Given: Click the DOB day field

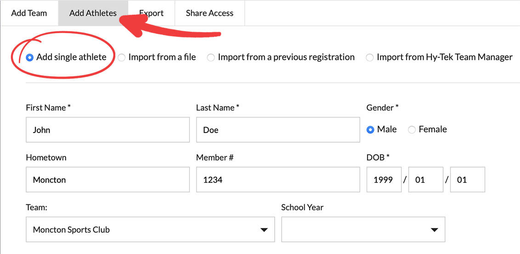Looking at the screenshot, I should (467, 179).
